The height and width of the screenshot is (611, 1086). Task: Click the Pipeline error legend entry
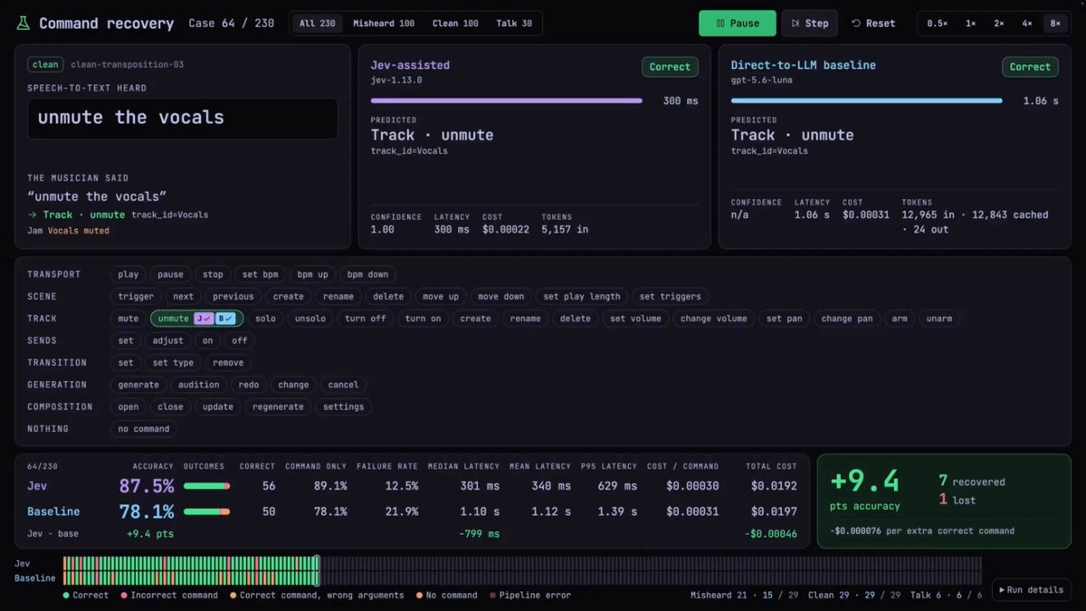click(x=530, y=595)
